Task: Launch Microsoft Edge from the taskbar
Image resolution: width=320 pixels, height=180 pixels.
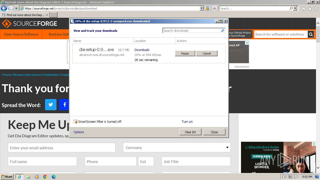Action: coord(54,177)
